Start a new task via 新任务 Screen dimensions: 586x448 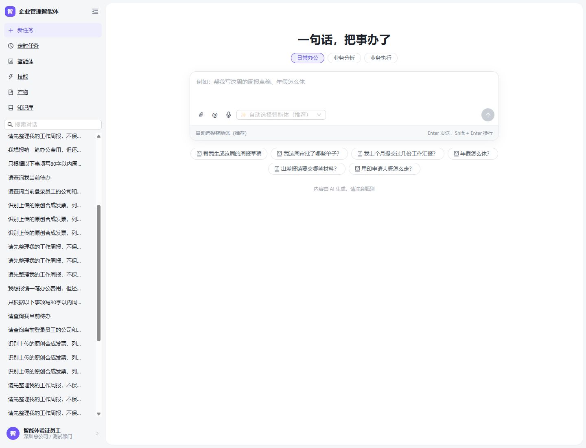pos(53,30)
